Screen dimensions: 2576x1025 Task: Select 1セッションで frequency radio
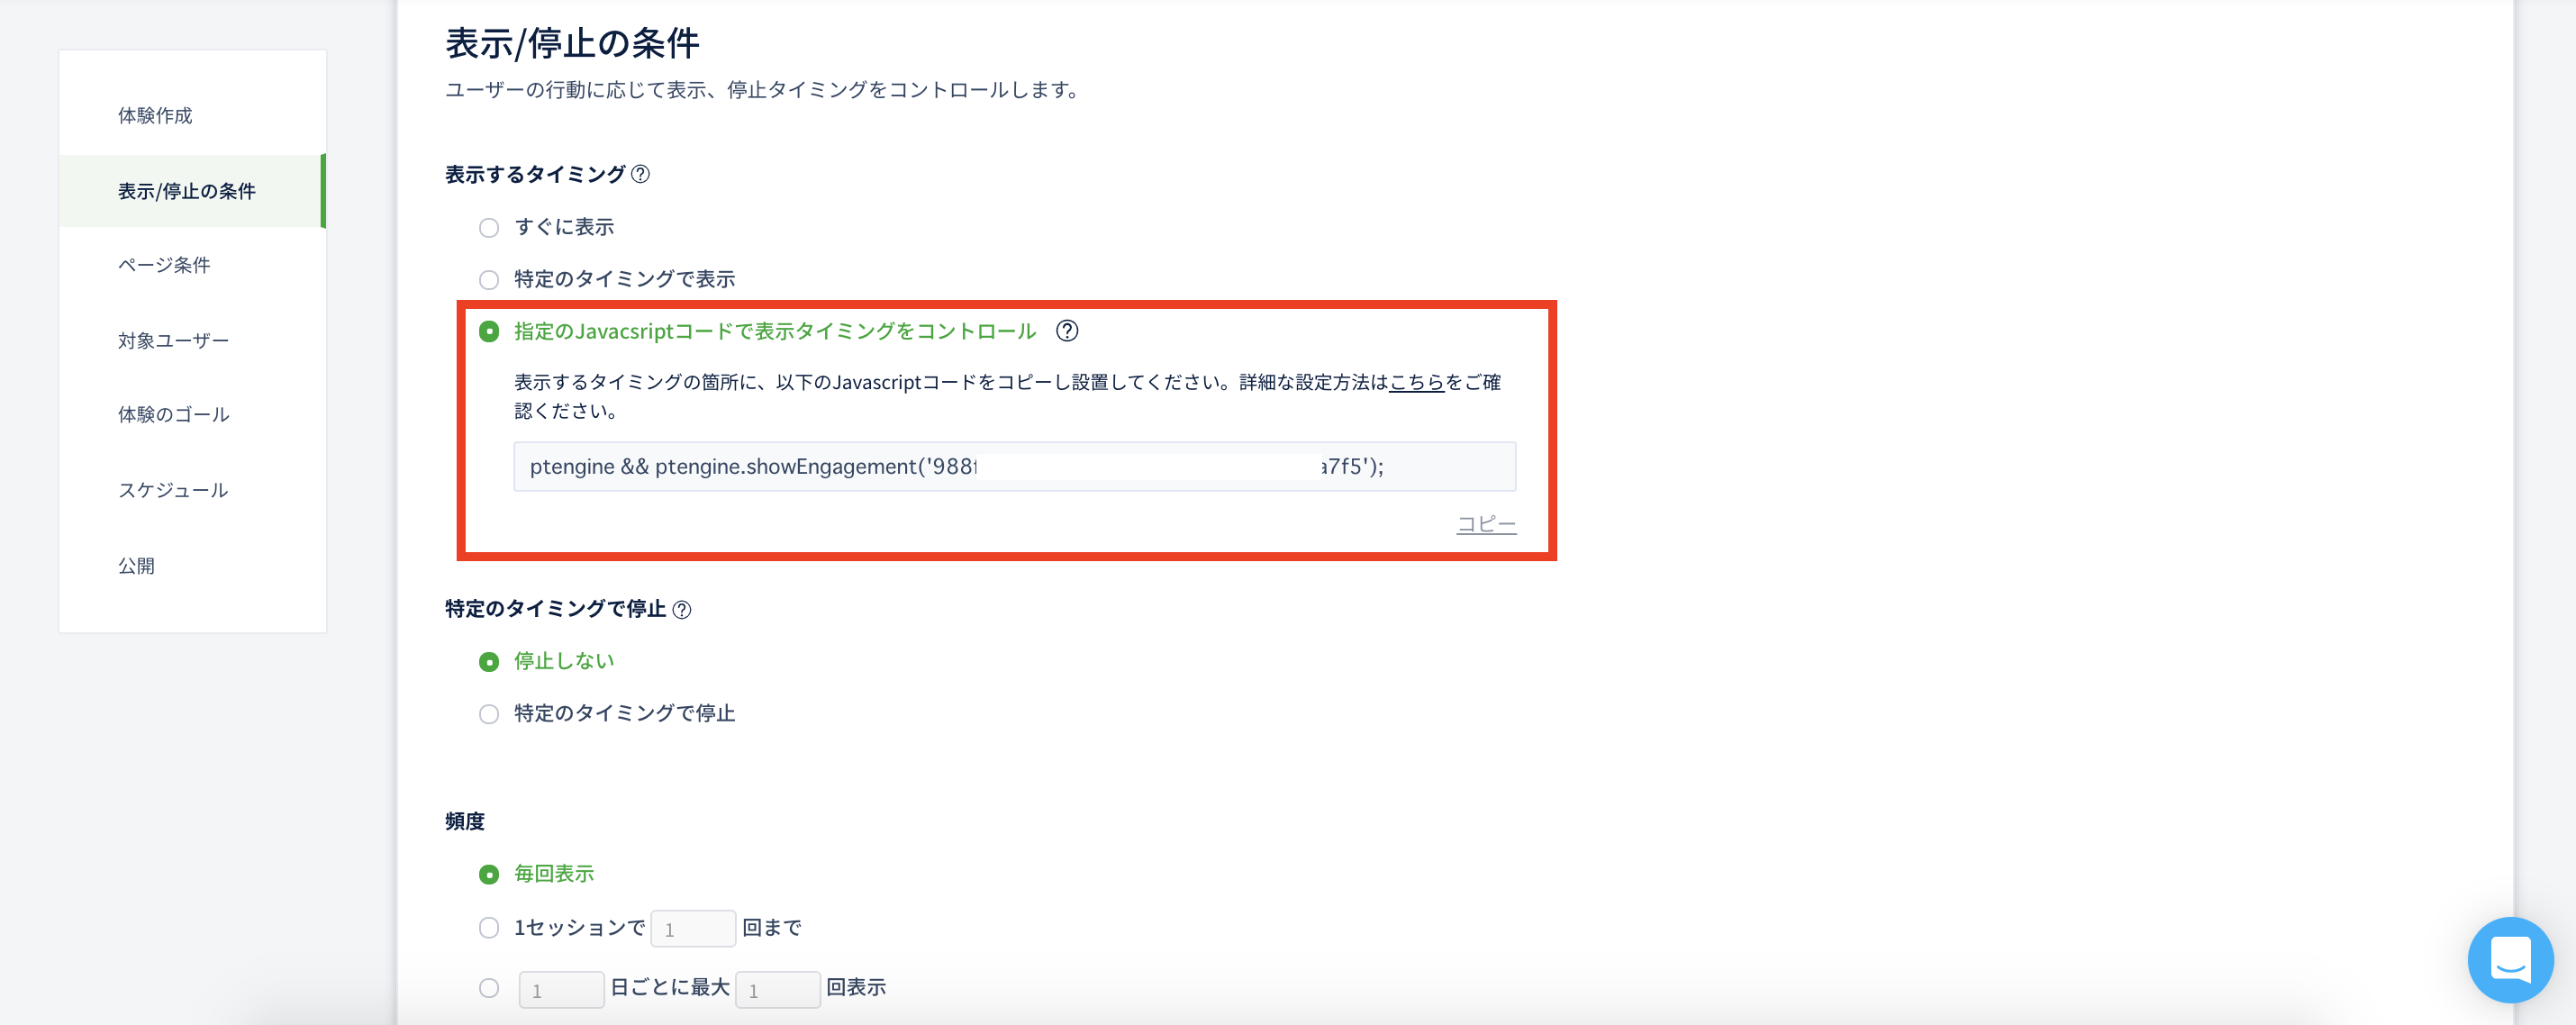(489, 928)
